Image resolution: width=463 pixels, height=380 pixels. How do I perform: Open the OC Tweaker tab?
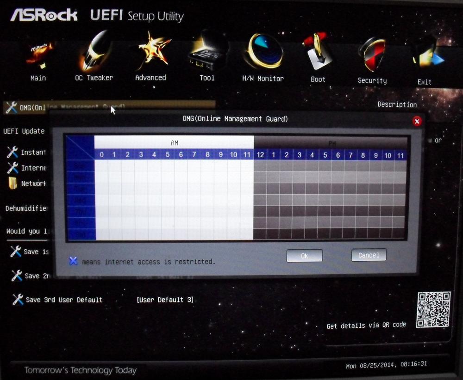click(x=94, y=56)
